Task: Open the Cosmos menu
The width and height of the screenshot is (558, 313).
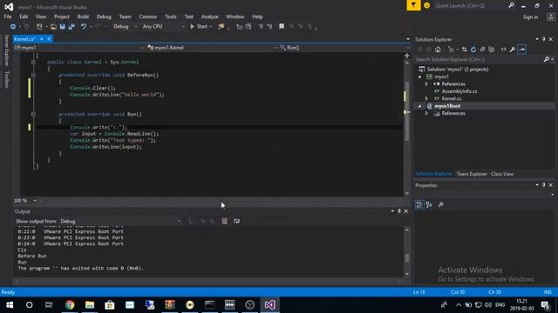Action: (148, 17)
